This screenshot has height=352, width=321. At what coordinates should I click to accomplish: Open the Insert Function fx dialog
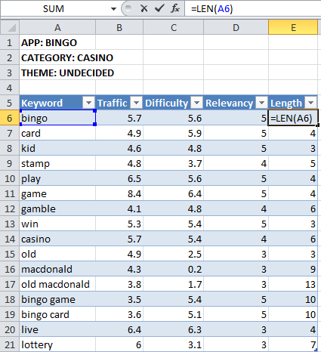(175, 8)
